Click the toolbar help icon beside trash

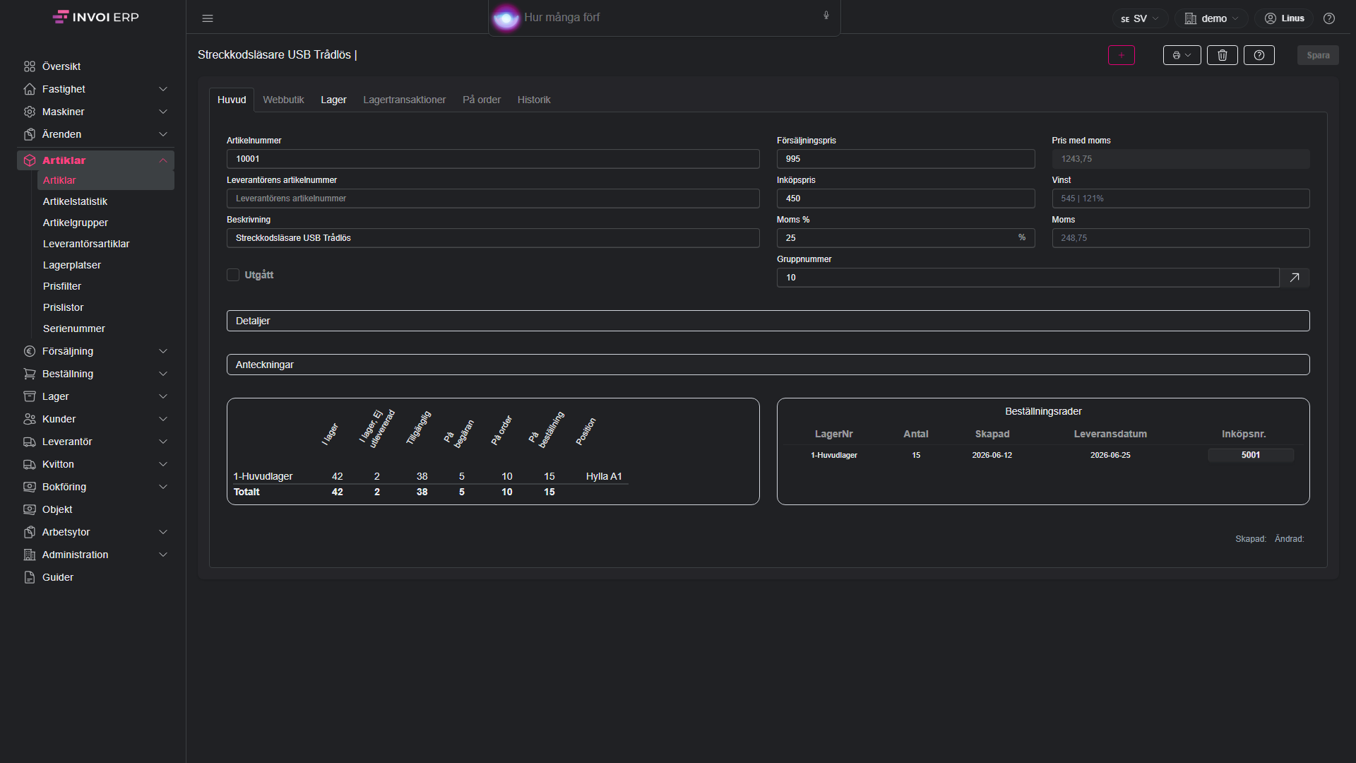pyautogui.click(x=1259, y=55)
